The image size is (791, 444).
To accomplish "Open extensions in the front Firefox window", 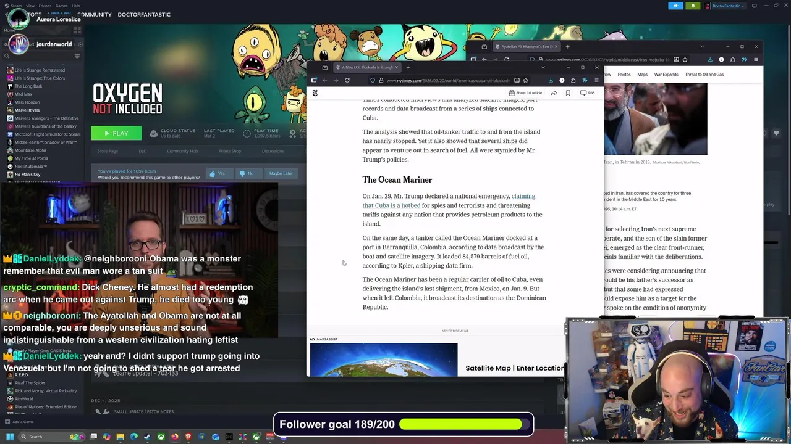I will coord(573,80).
